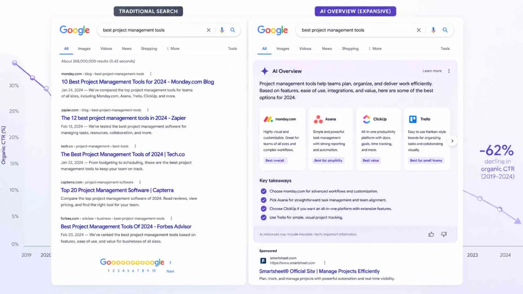Open Smartsheet Official Site sponsored link

(319, 271)
